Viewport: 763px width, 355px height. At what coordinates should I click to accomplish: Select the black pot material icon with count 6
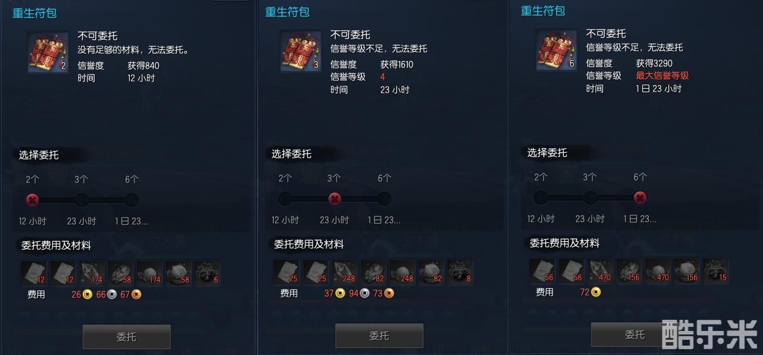(208, 273)
